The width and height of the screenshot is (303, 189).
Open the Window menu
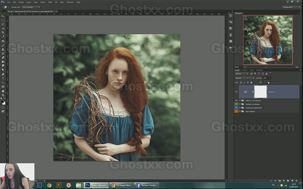pos(70,2)
